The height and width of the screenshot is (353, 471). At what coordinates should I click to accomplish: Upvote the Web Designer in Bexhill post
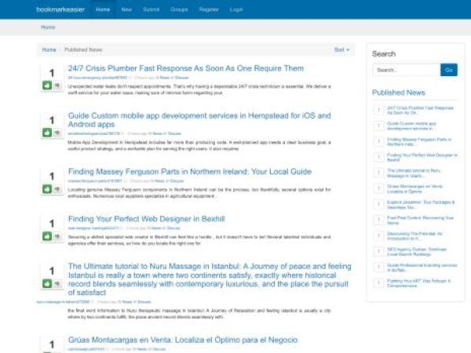click(x=47, y=236)
